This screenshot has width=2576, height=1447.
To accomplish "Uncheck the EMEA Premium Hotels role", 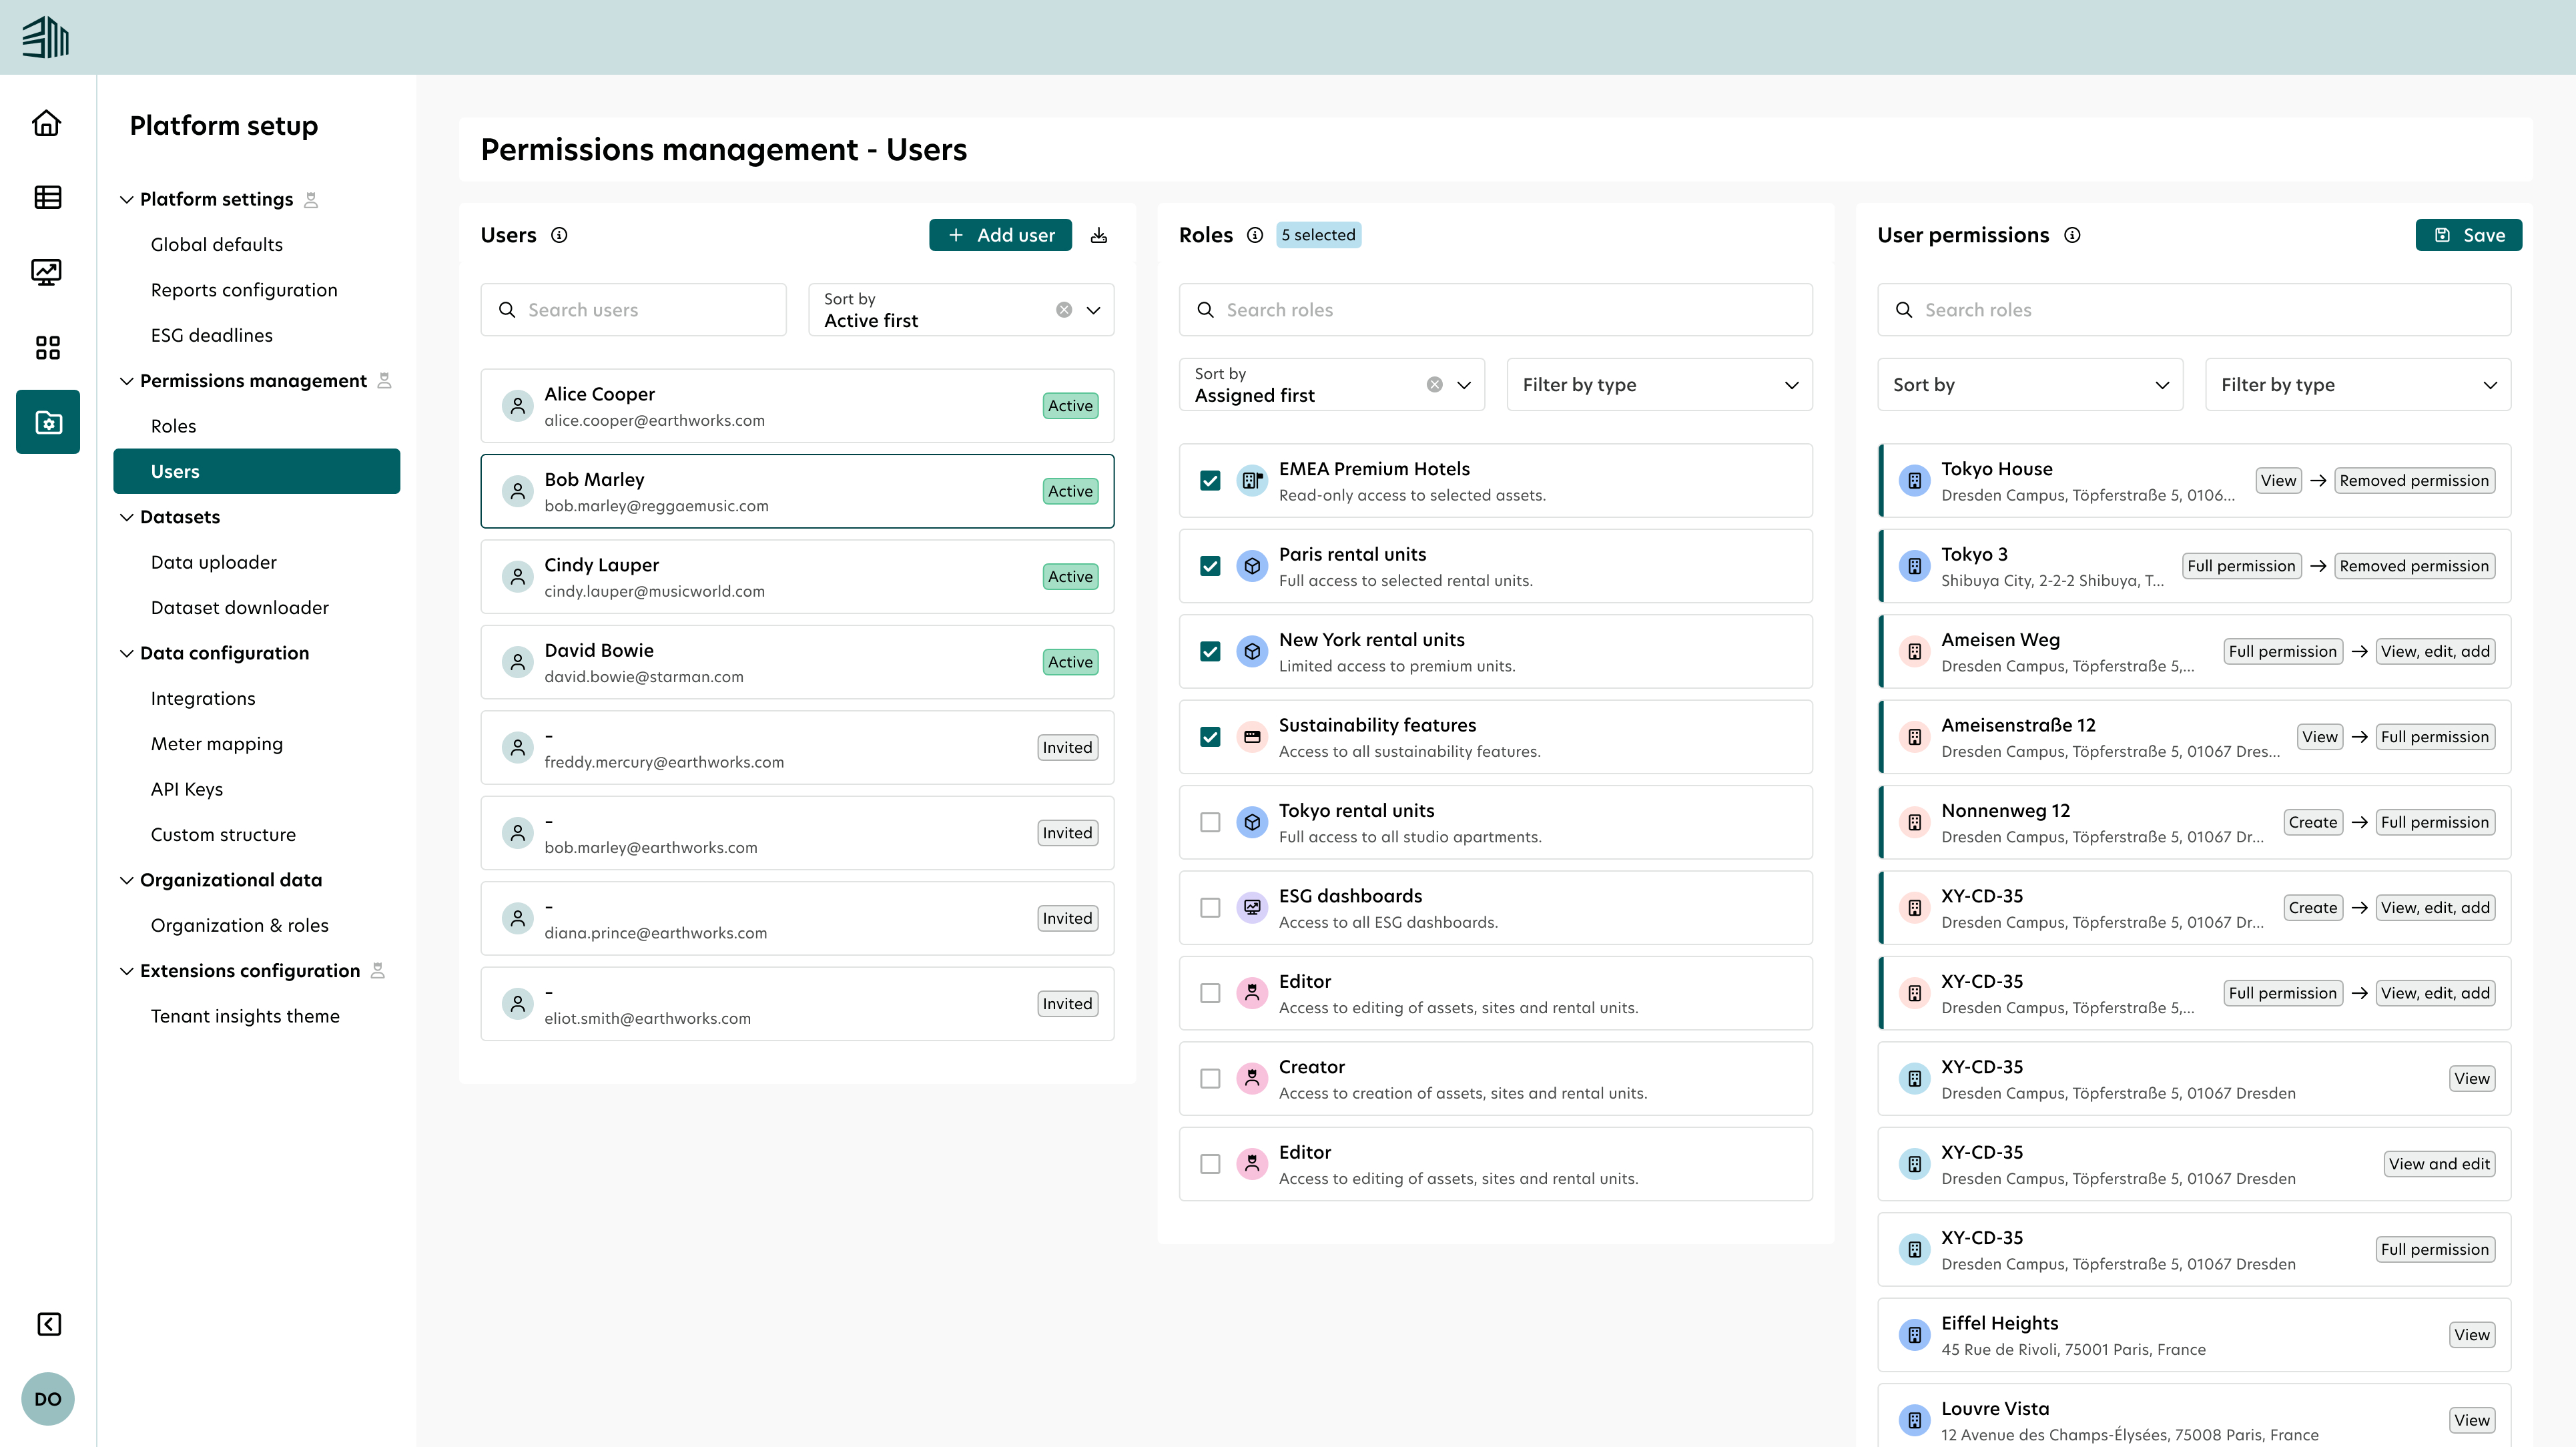I will click(1210, 481).
